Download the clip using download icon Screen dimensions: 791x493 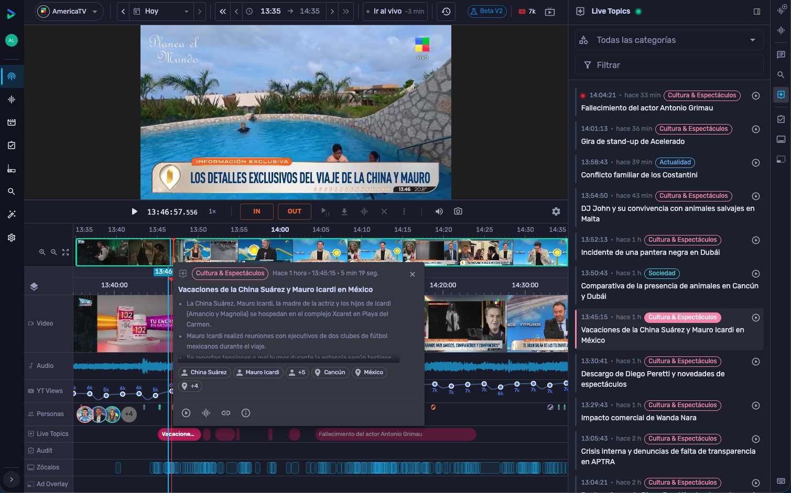[344, 211]
